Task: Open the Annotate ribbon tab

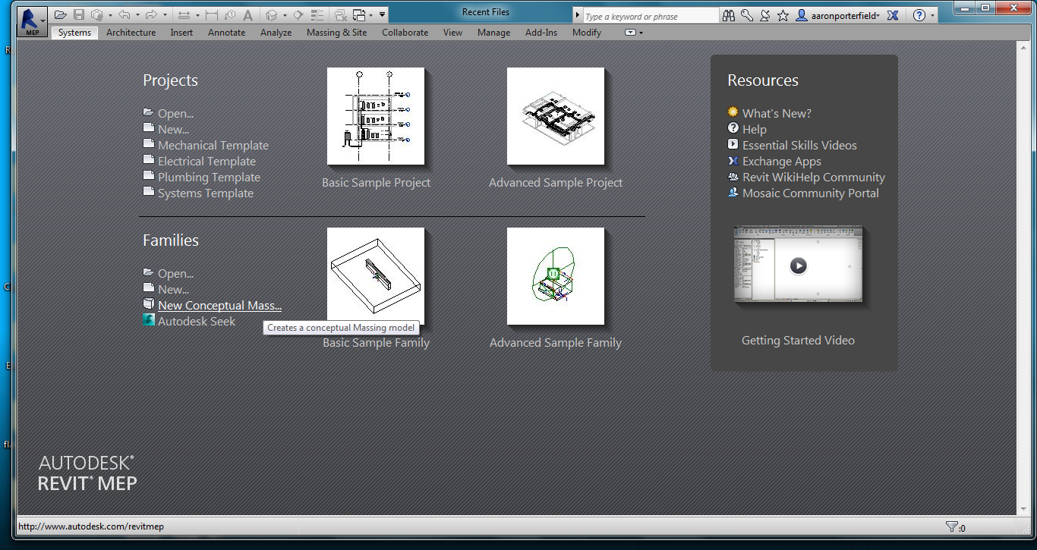Action: 226,33
